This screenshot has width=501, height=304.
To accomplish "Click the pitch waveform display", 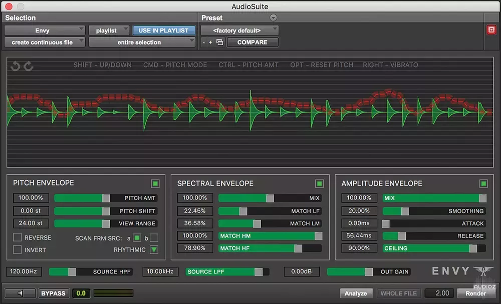I will click(x=250, y=112).
